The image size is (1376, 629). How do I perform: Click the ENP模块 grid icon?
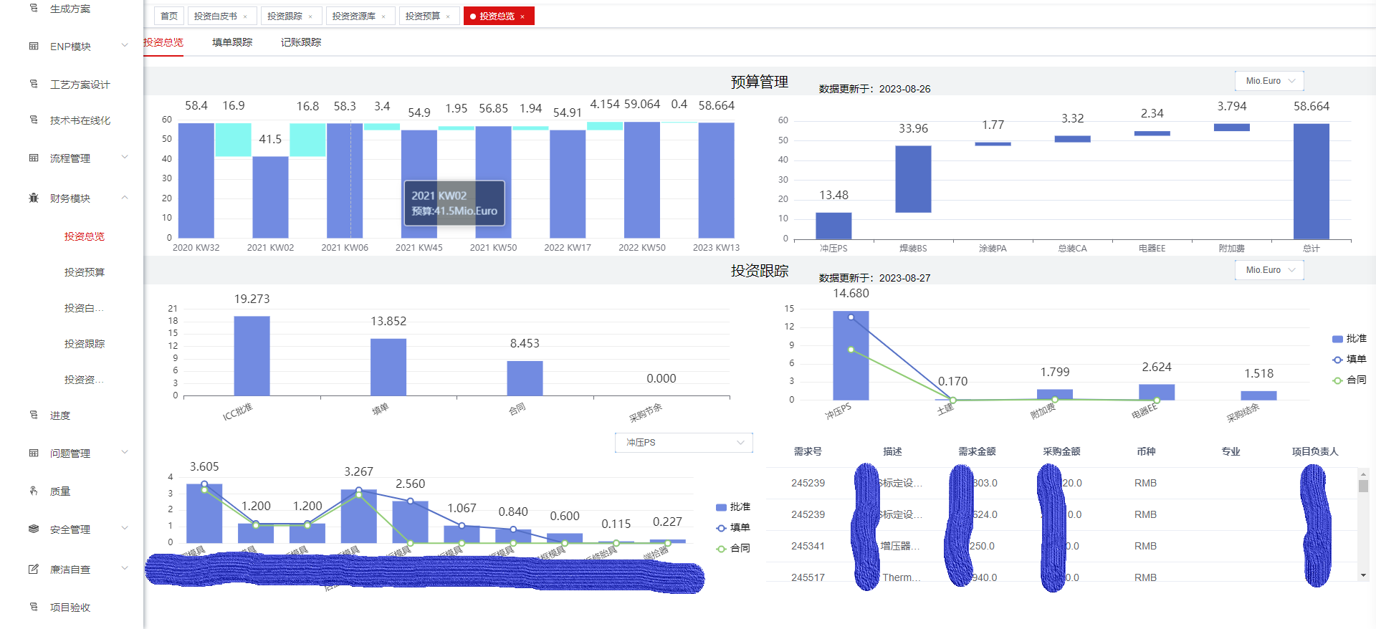pos(34,46)
